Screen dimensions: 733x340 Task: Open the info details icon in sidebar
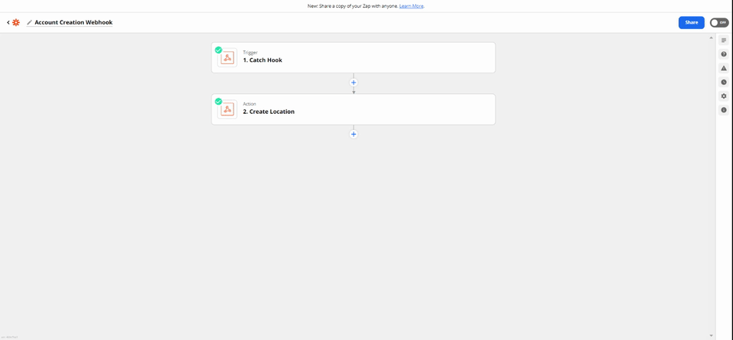pos(724,110)
